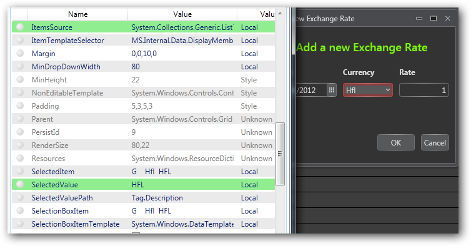471x246 pixels.
Task: Click the Rate column label
Action: coord(407,72)
